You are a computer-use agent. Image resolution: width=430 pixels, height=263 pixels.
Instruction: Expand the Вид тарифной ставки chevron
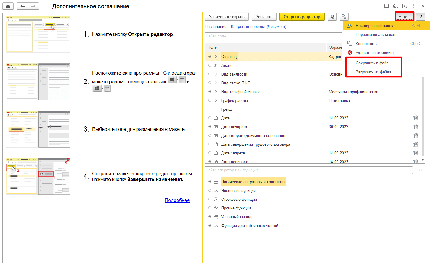[216, 92]
